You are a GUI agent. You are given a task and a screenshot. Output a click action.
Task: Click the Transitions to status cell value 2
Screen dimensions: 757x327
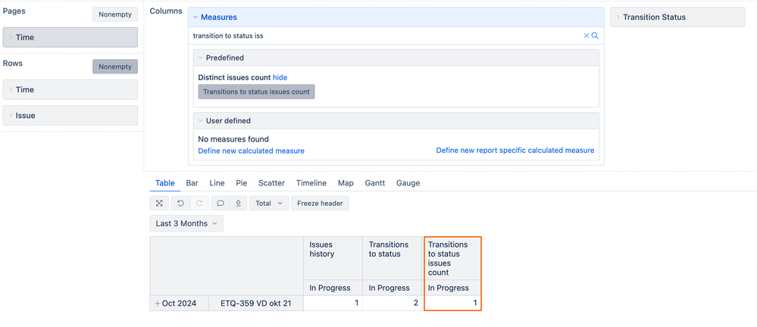[393, 304]
